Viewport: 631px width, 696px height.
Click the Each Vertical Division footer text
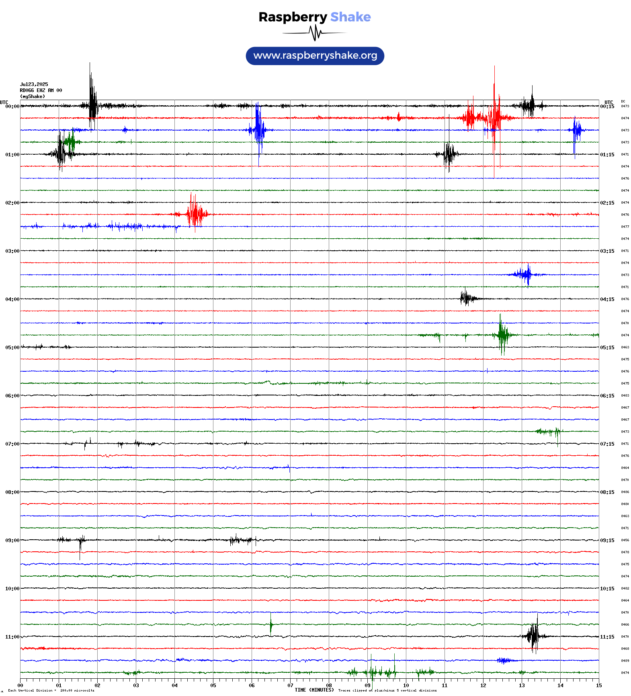pos(51,691)
